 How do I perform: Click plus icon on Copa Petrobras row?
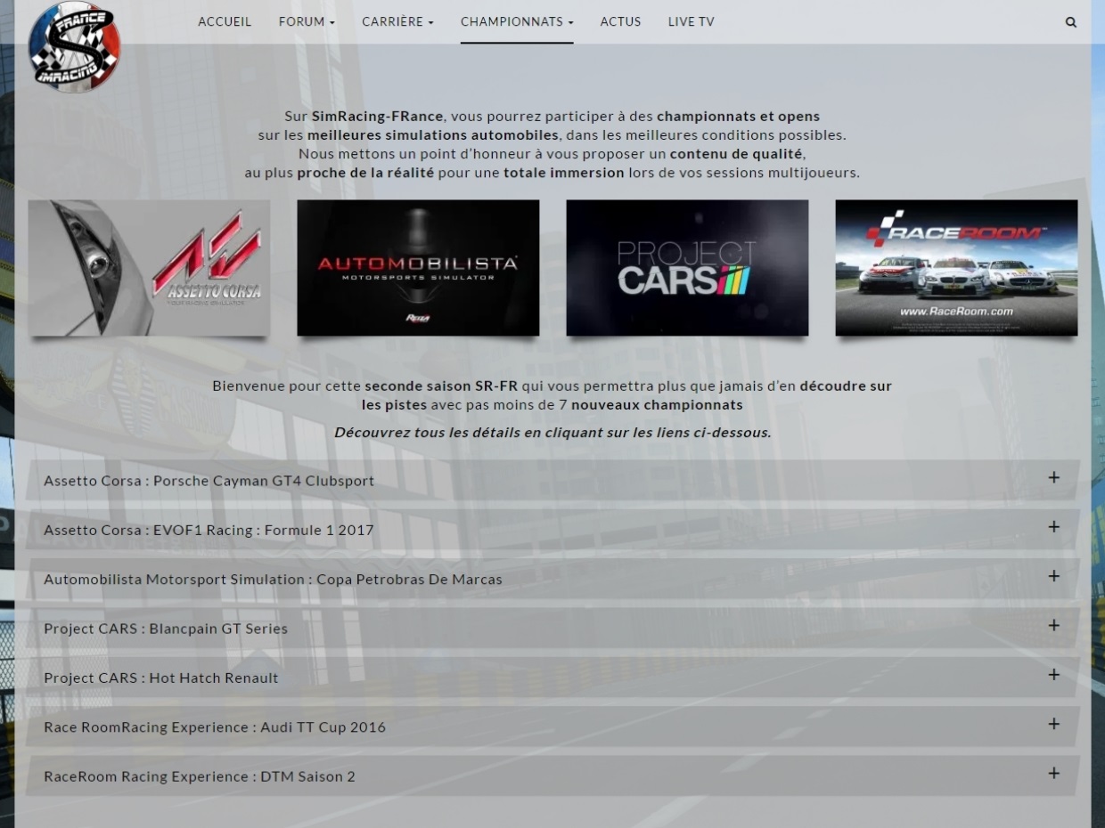pos(1053,577)
